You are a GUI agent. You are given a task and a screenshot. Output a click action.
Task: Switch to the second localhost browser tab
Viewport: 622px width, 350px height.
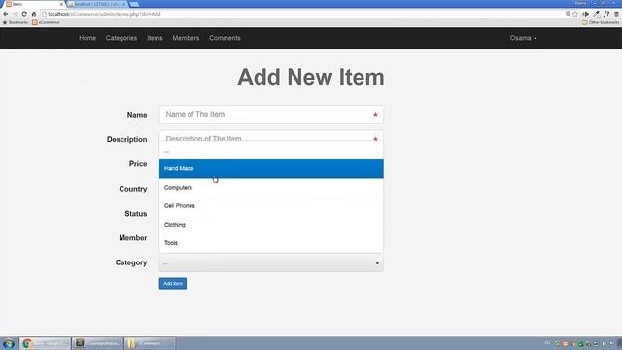click(97, 4)
